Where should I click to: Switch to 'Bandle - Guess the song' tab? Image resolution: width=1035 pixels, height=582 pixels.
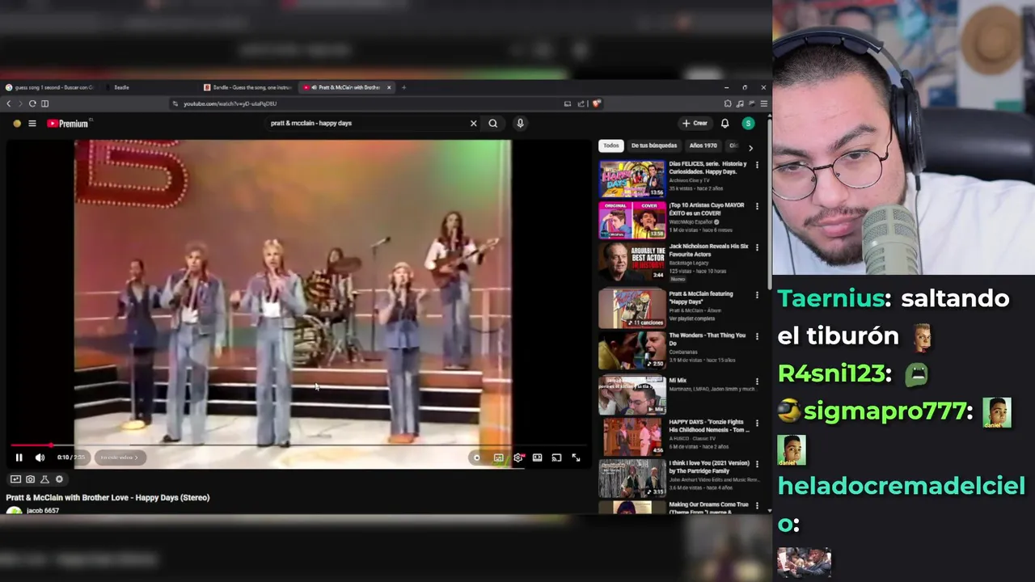pyautogui.click(x=248, y=87)
